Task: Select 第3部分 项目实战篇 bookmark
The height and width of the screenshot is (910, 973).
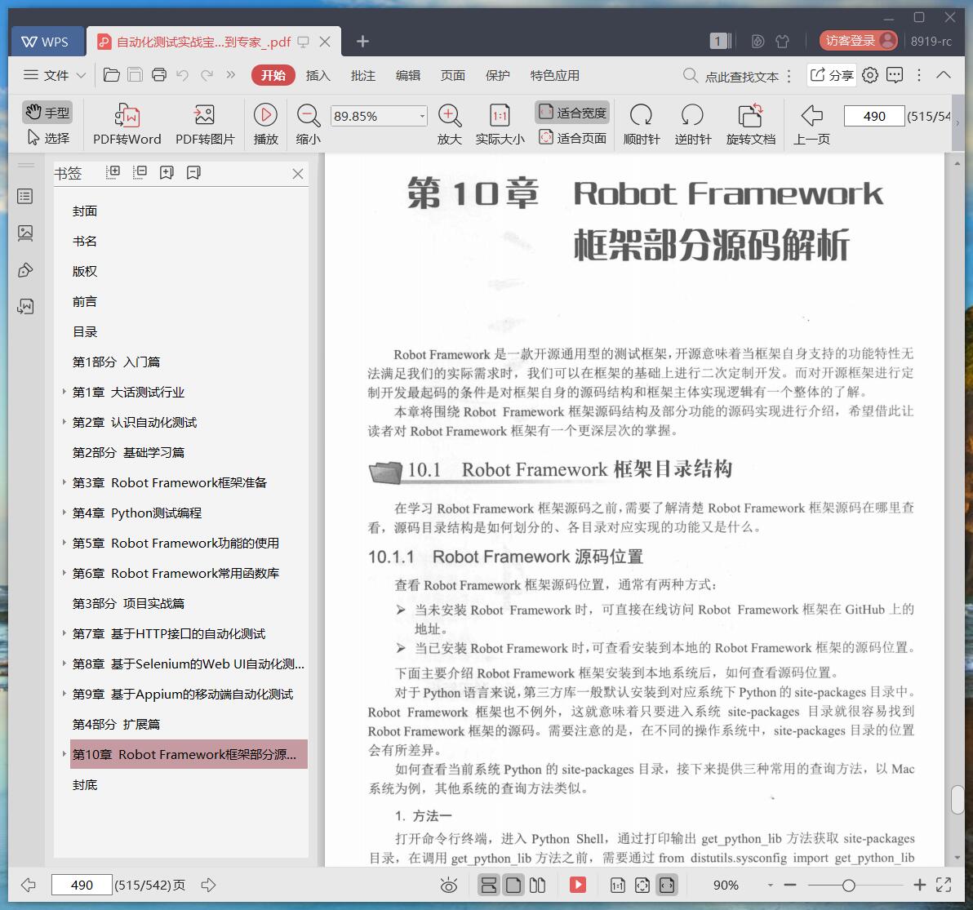Action: pos(128,604)
